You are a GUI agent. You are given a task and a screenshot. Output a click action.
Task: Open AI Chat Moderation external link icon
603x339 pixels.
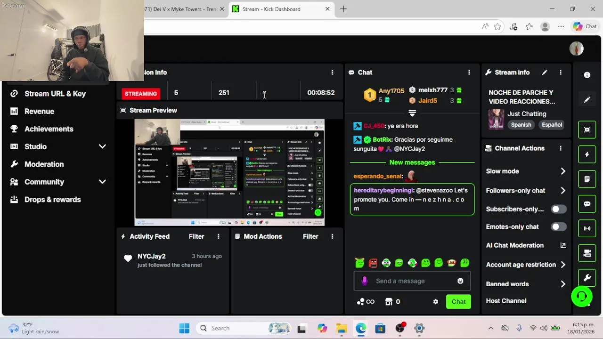click(562, 245)
